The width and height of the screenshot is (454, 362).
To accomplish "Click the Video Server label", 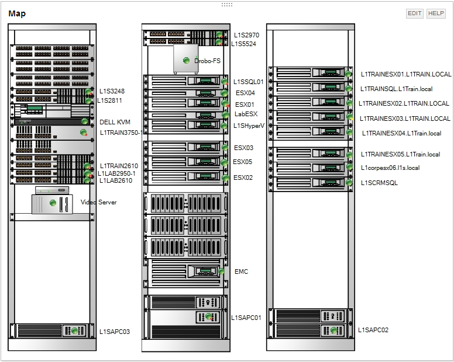I will point(99,202).
